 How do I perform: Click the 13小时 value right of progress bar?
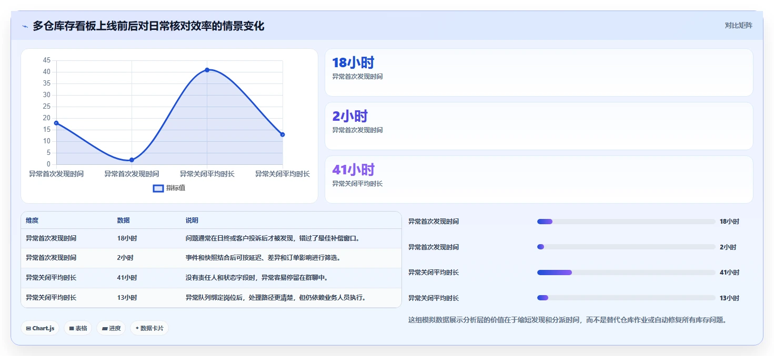729,298
